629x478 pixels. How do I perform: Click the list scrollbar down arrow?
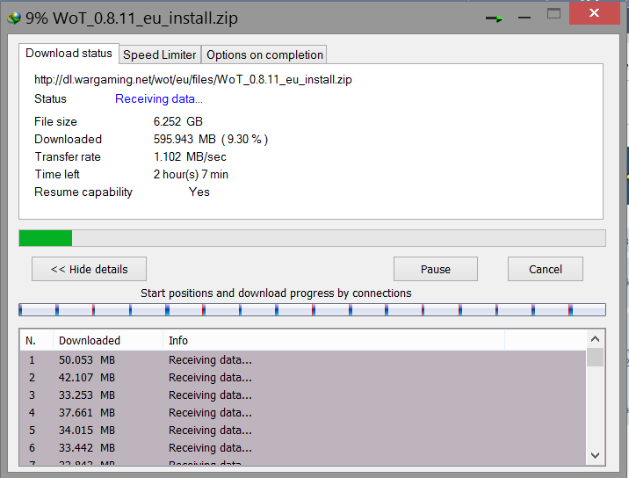click(x=595, y=455)
